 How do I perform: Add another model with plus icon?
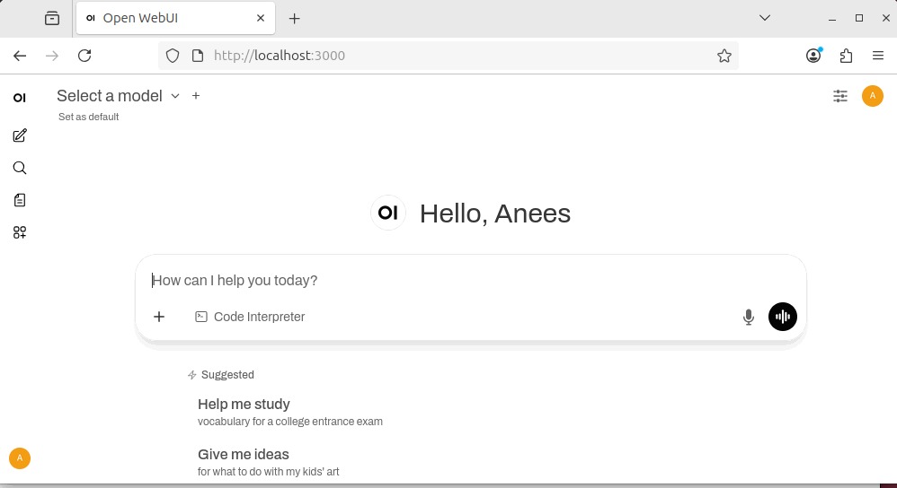196,96
